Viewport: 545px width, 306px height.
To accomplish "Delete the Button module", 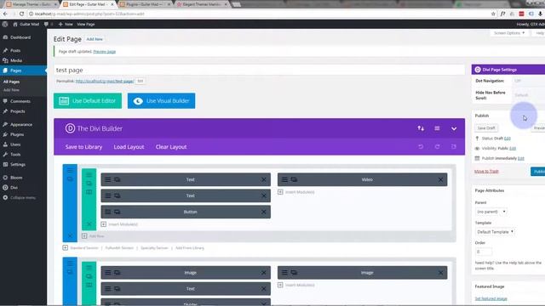I will coord(263,212).
